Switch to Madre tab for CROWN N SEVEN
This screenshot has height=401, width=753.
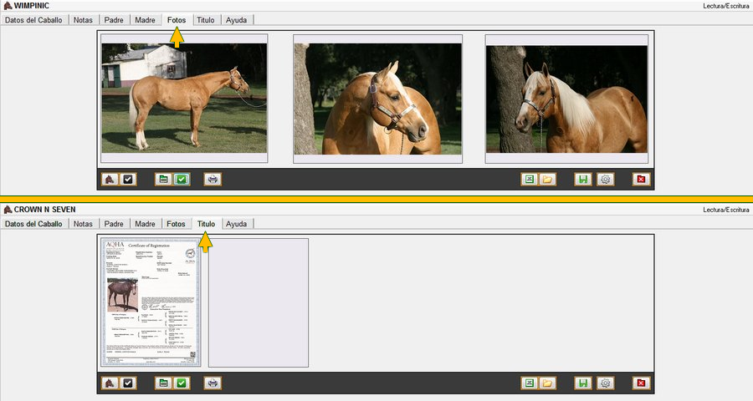[x=145, y=224]
